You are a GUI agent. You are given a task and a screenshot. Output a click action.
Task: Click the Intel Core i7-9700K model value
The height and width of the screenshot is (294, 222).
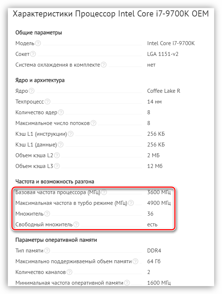click(171, 43)
